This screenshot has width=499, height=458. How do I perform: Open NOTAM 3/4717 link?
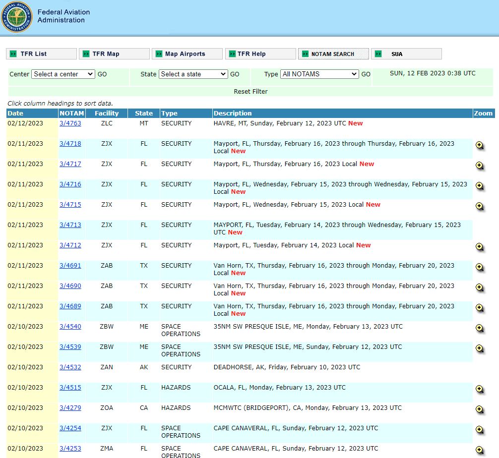coord(70,164)
